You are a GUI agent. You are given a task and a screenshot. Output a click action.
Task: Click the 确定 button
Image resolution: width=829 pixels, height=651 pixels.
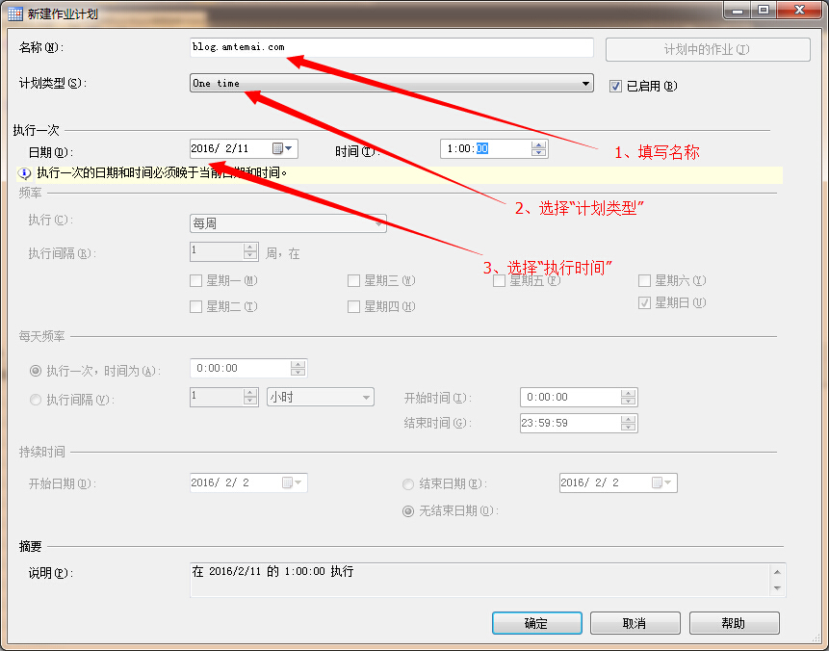coord(536,623)
